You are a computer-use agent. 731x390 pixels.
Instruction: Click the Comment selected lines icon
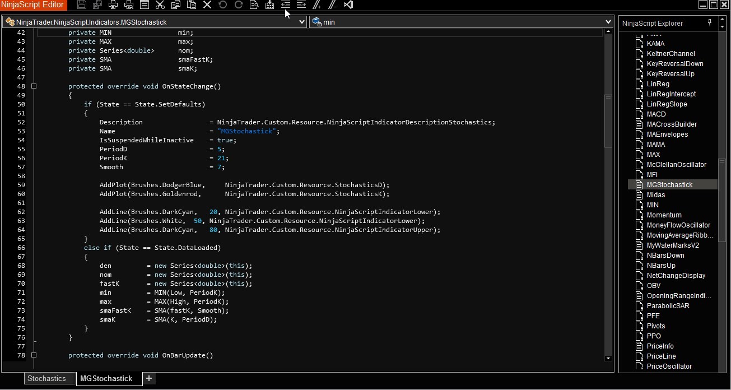pos(317,5)
